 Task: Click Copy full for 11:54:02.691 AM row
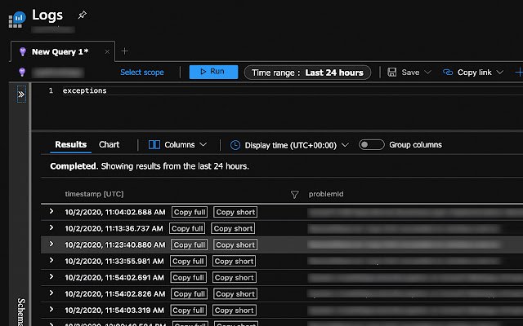pyautogui.click(x=188, y=277)
